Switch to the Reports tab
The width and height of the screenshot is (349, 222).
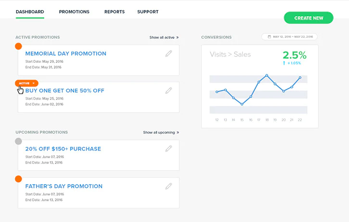point(114,12)
